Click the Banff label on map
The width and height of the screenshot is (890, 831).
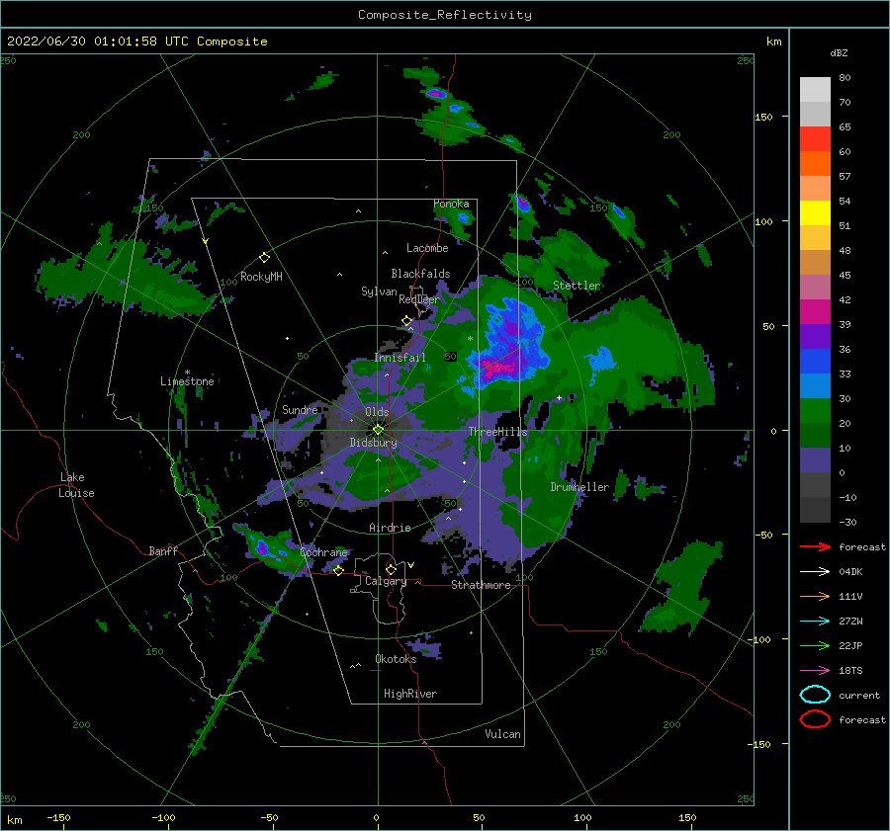click(x=163, y=550)
